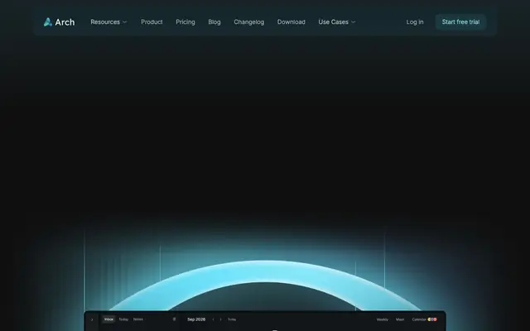Open the Download page
The width and height of the screenshot is (530, 331).
291,22
